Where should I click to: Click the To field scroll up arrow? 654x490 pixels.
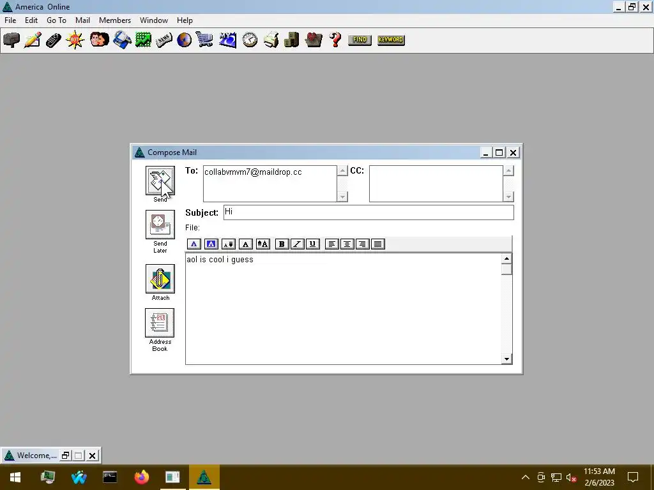(342, 171)
